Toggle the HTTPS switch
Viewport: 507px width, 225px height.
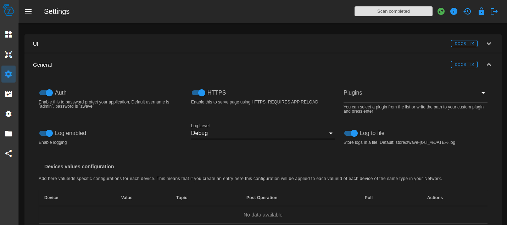tap(199, 93)
